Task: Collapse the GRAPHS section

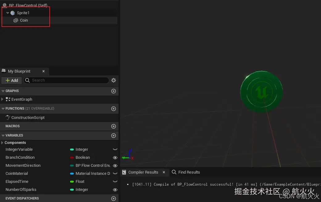Action: pos(3,91)
